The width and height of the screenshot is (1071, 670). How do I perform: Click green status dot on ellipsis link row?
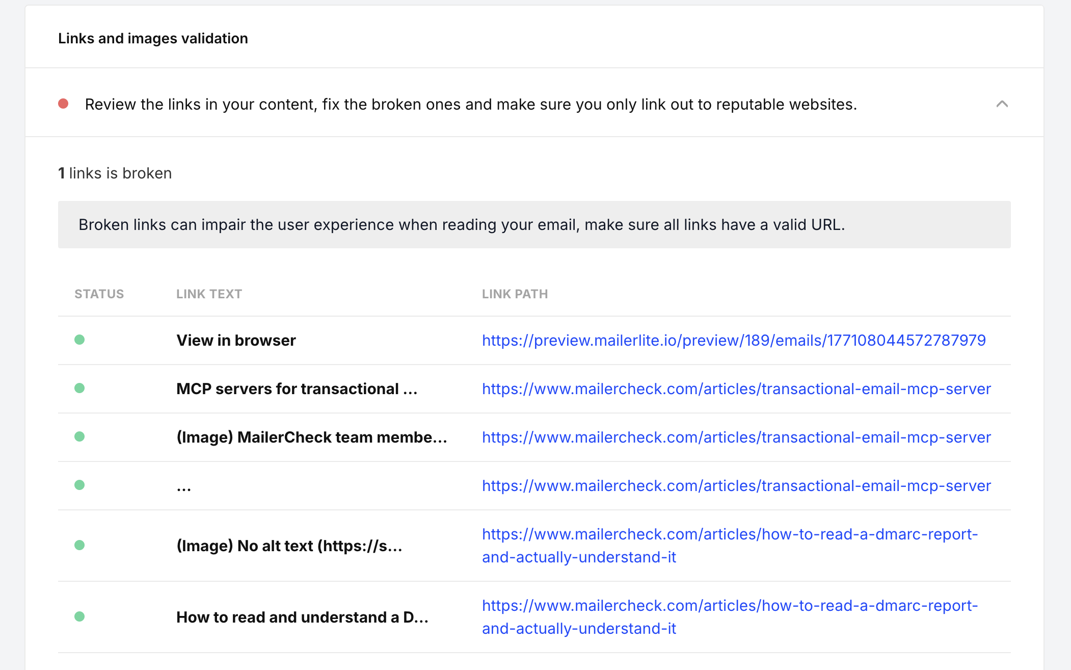click(79, 485)
